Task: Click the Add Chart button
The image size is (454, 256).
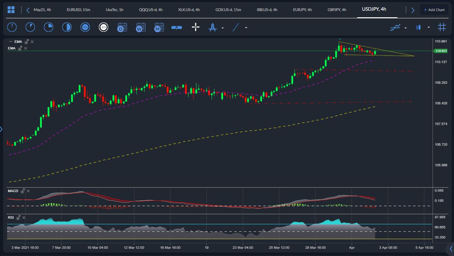Action: pos(434,9)
